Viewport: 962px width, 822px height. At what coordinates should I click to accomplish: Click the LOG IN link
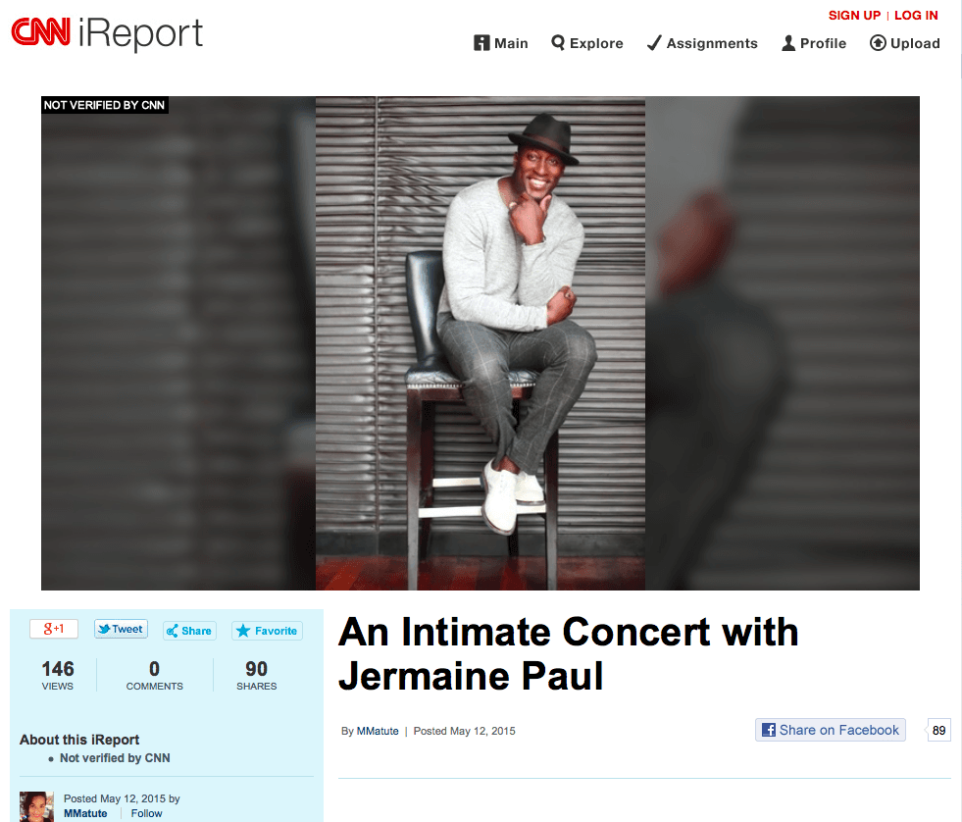point(916,15)
